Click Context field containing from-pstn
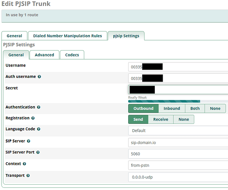228x190 pixels. [x=178, y=165]
